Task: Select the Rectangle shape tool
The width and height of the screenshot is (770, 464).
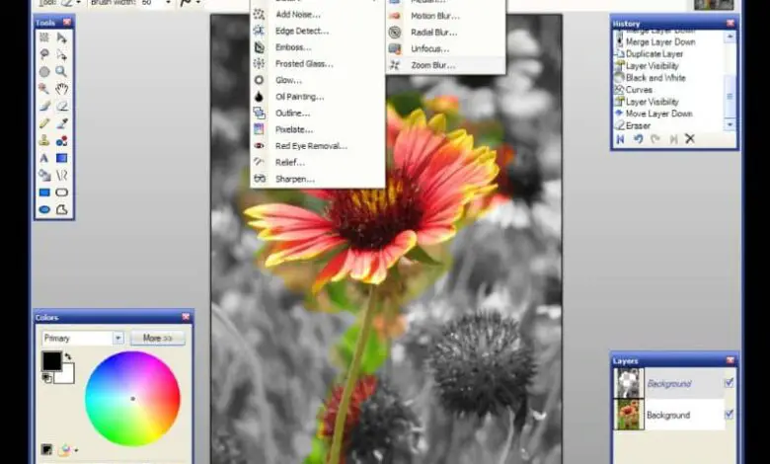Action: (x=44, y=193)
